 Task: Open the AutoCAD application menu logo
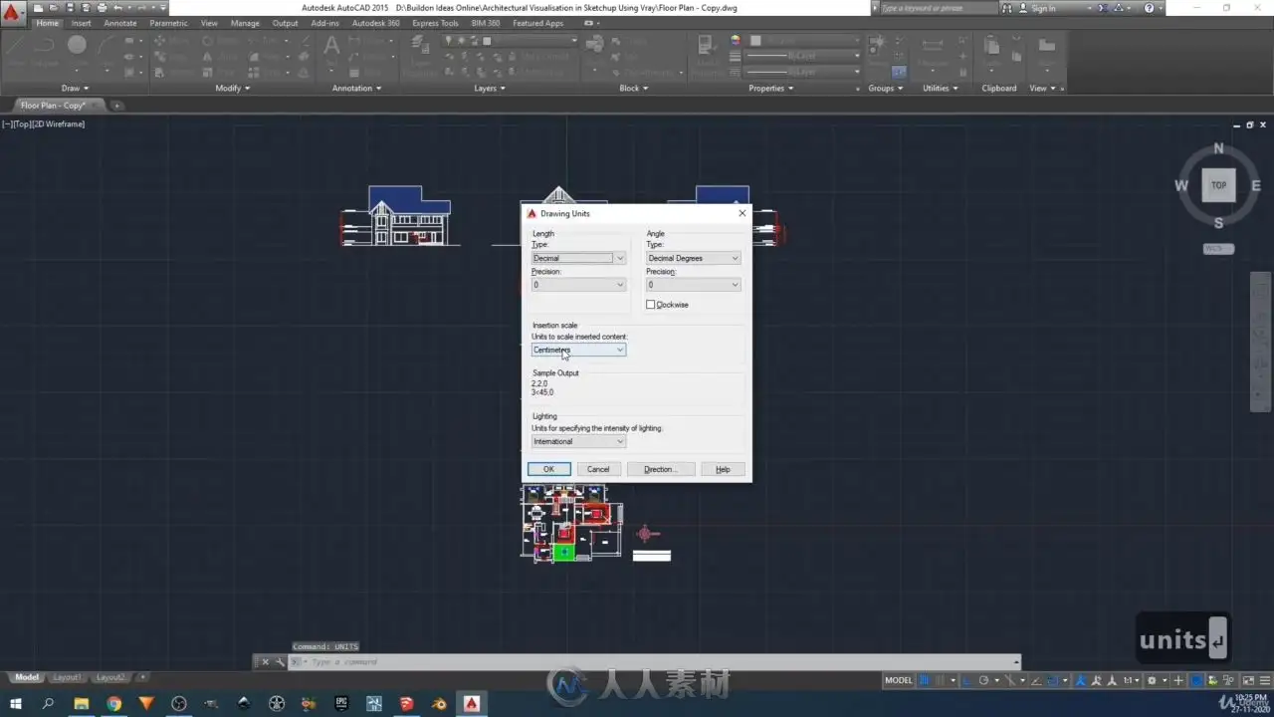coord(13,13)
